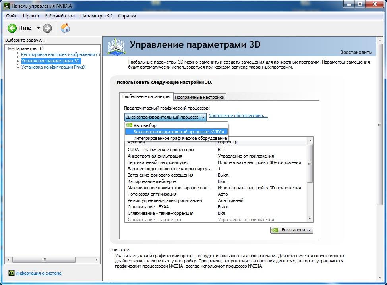Click the settings list scroll up arrow

pyautogui.click(x=310, y=141)
